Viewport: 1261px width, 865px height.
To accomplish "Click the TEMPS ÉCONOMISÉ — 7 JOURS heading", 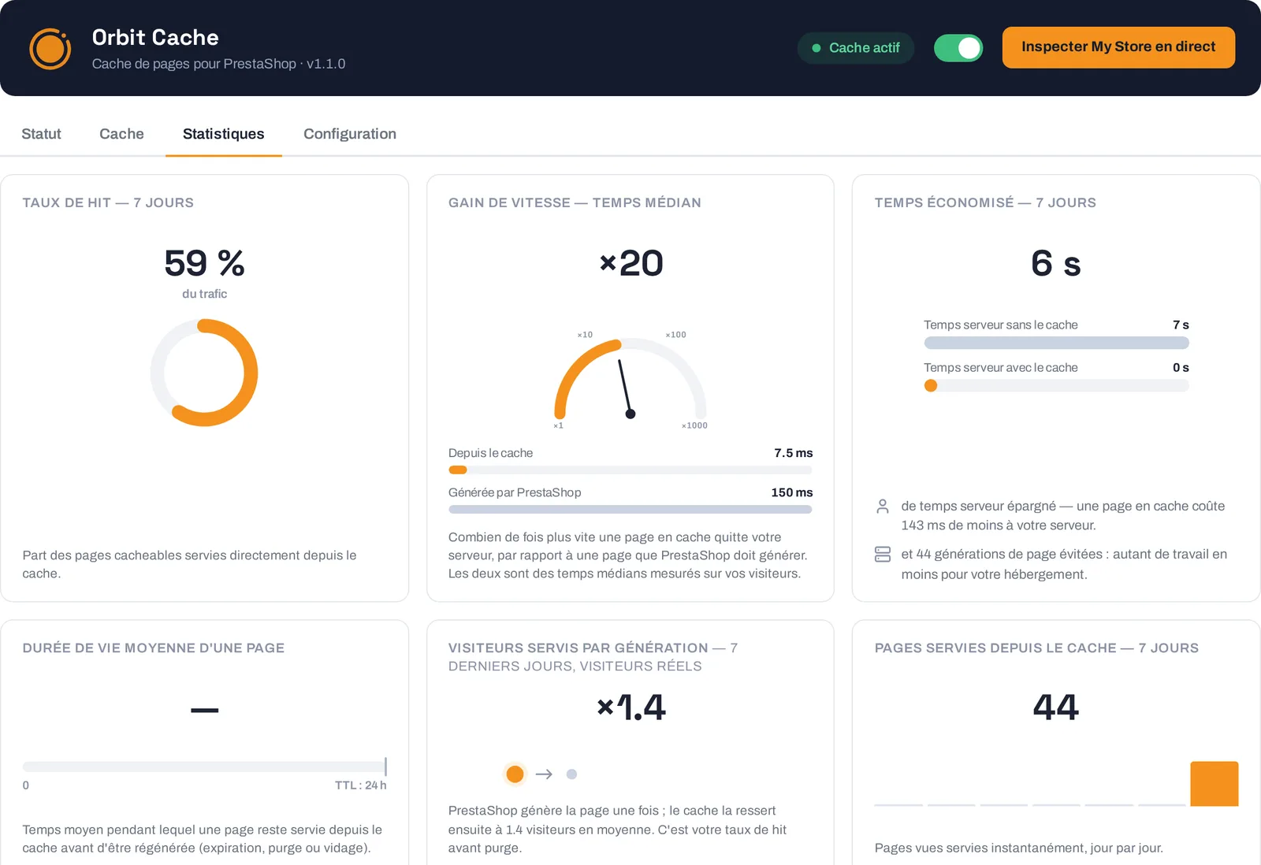I will click(x=985, y=202).
